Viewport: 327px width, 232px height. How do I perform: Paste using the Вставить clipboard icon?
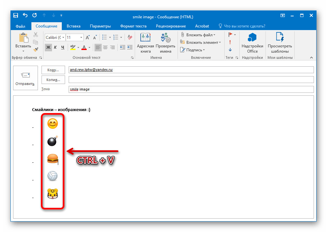pos(23,38)
